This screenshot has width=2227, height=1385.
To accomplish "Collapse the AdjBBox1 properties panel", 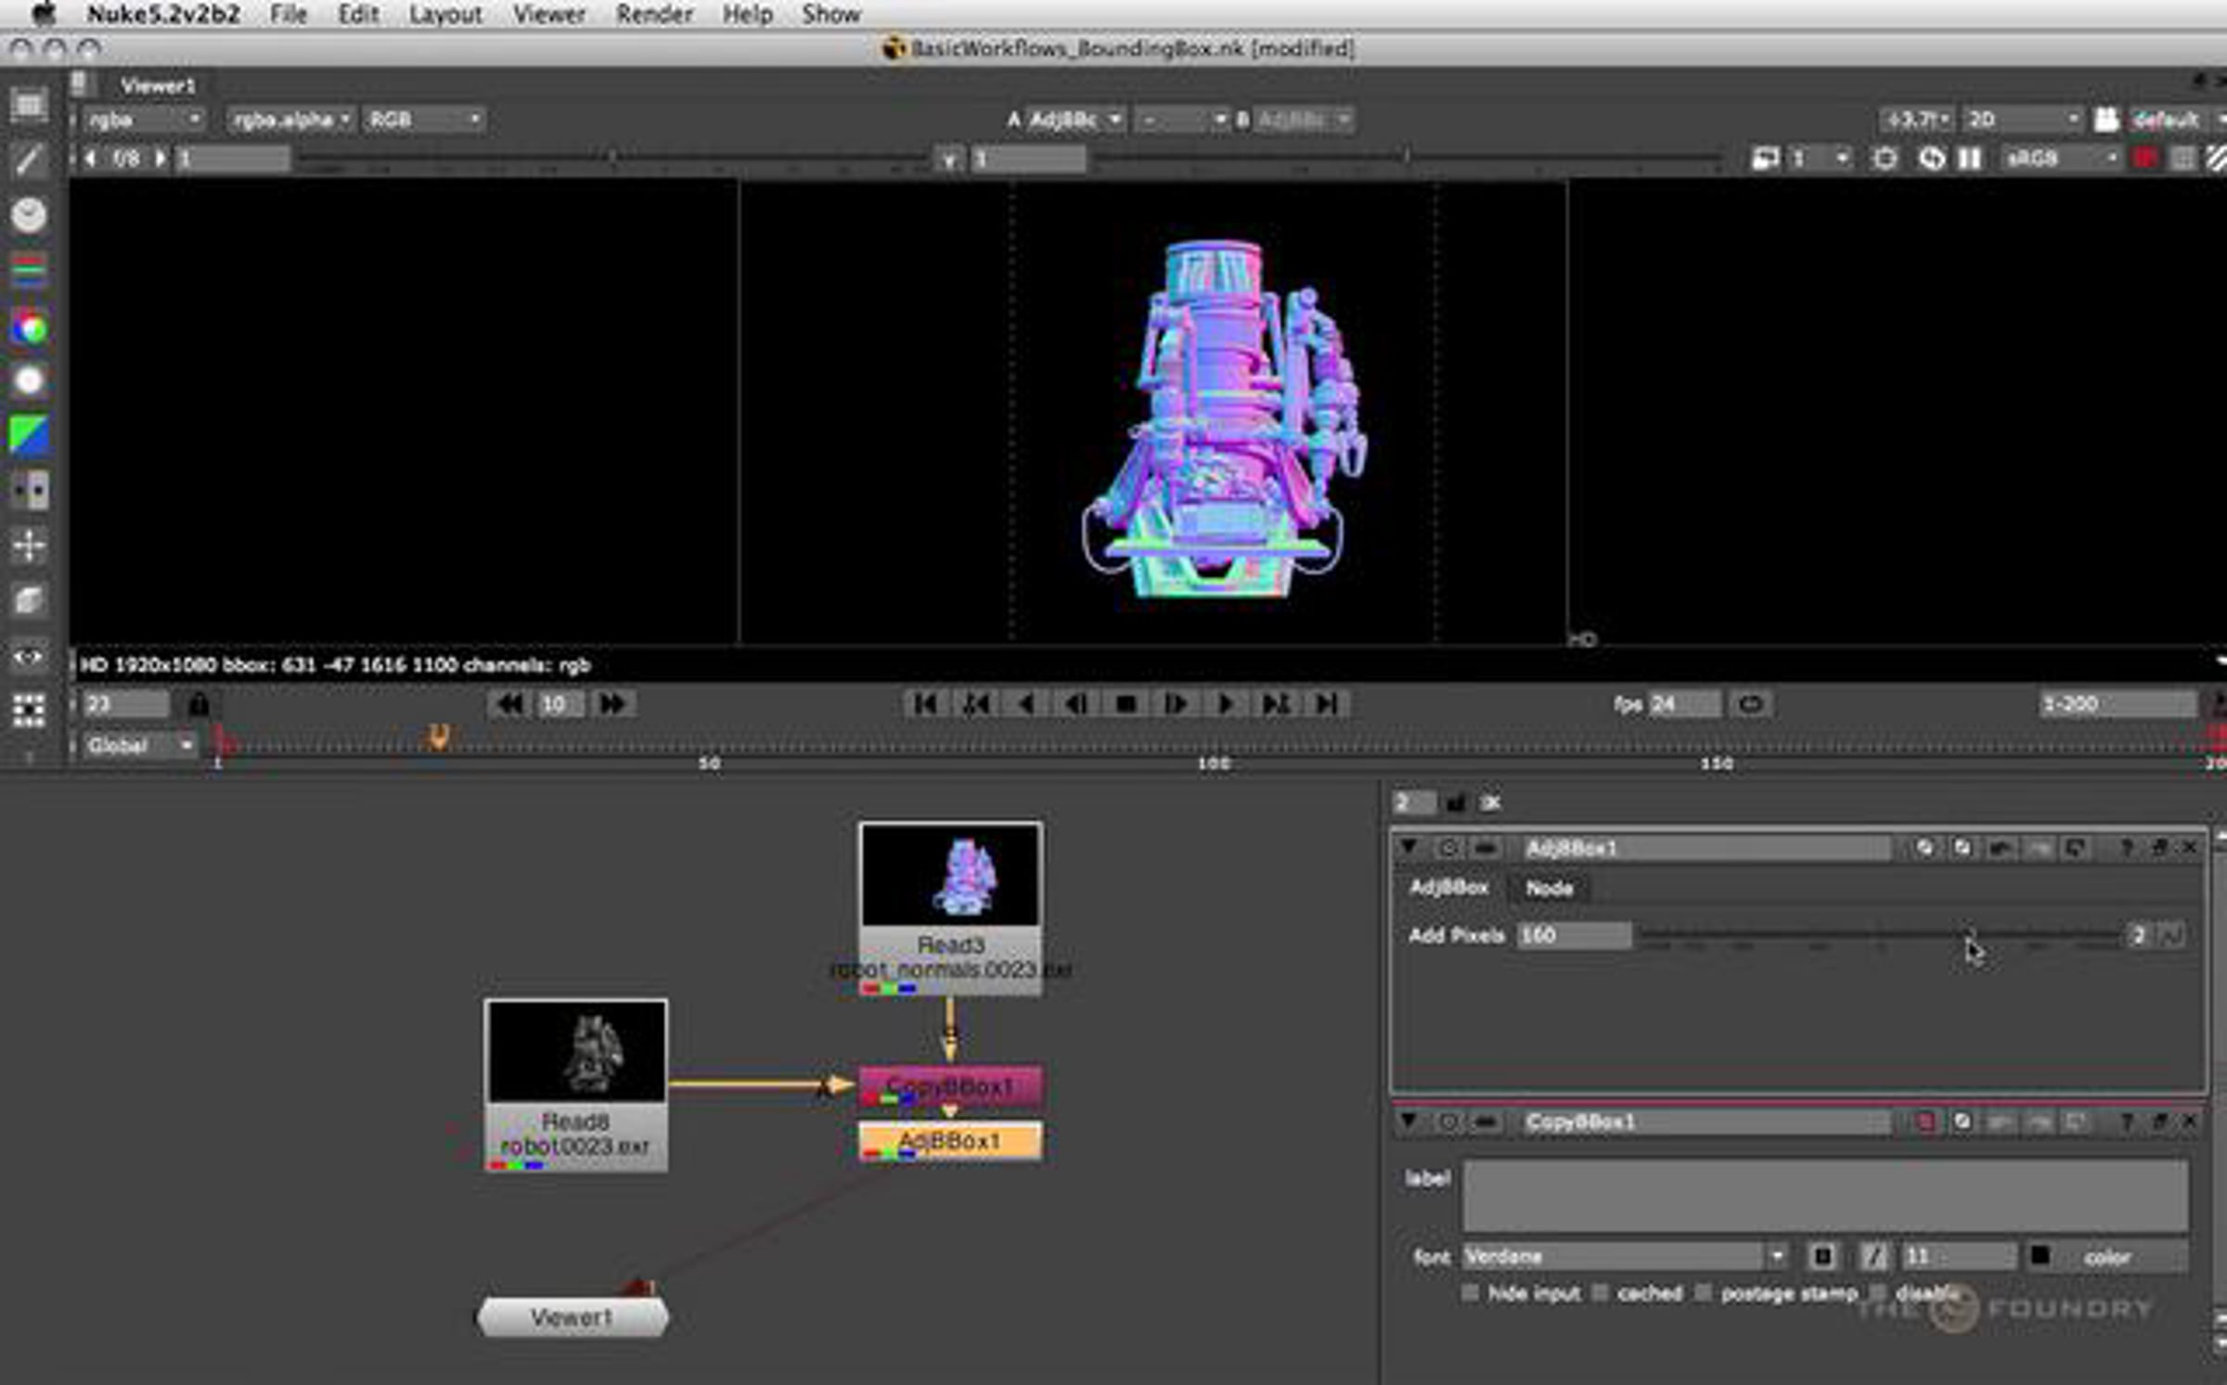I will tap(1409, 847).
